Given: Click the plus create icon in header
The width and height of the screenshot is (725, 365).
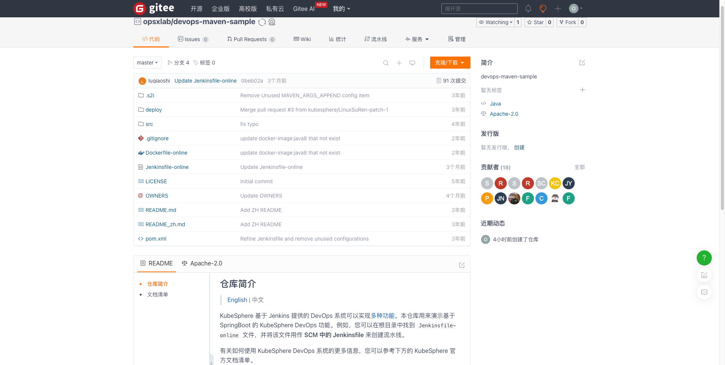Looking at the screenshot, I should click(x=558, y=8).
